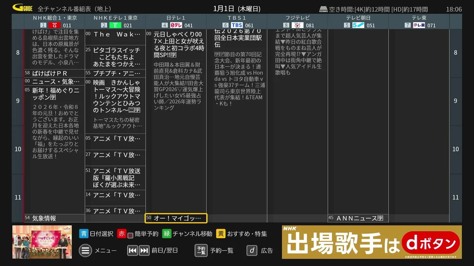Open the live TV preview thumbnail
474x266 pixels.
tap(42, 242)
